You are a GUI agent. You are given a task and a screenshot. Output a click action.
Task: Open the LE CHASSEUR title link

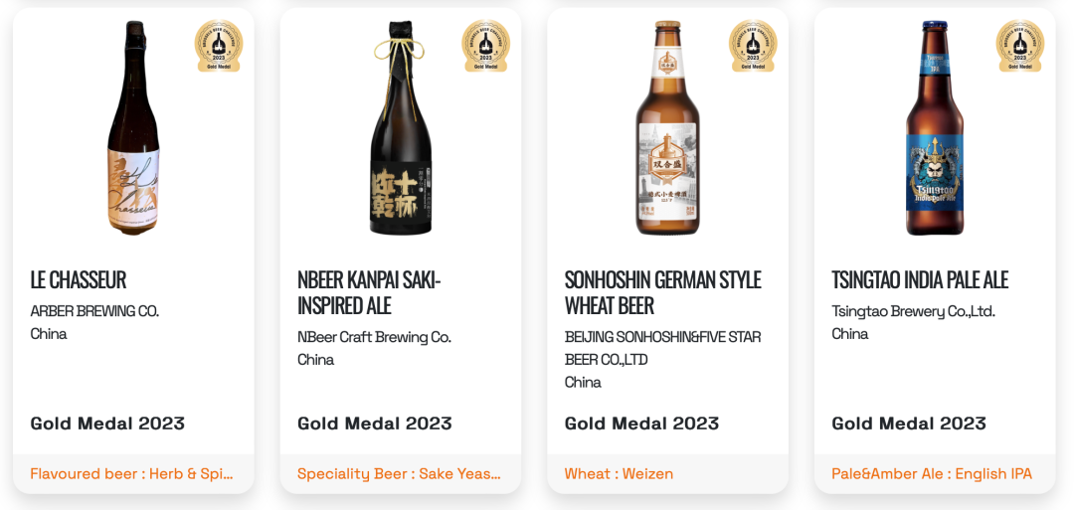click(79, 279)
